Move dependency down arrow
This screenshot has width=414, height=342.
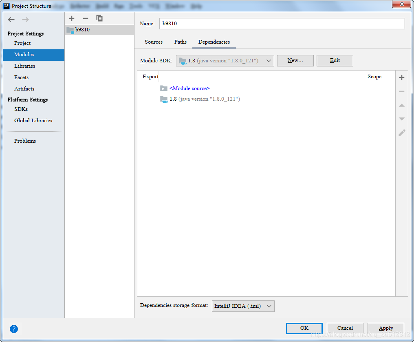pyautogui.click(x=402, y=119)
